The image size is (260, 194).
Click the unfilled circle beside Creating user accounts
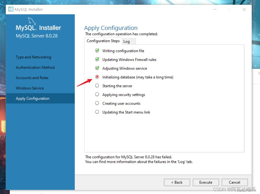click(97, 103)
